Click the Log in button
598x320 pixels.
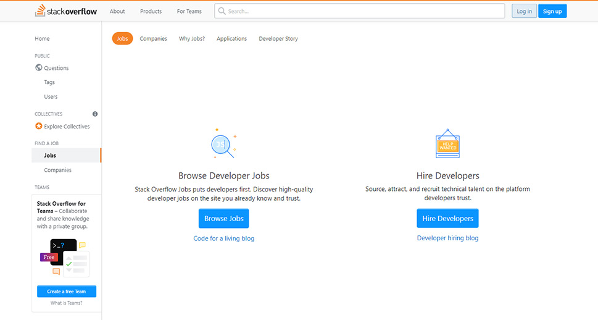click(x=524, y=11)
